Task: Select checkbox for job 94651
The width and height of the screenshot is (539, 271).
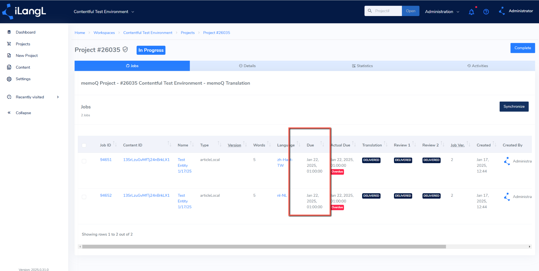Action: (x=84, y=161)
